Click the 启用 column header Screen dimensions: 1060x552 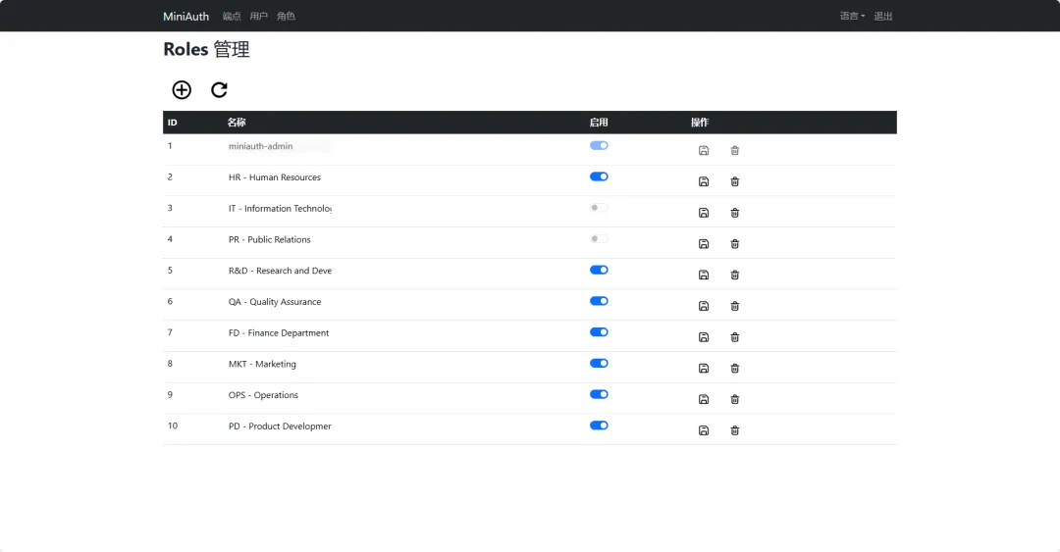599,123
